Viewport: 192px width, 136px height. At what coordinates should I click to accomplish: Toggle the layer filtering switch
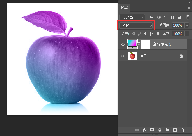[188, 17]
